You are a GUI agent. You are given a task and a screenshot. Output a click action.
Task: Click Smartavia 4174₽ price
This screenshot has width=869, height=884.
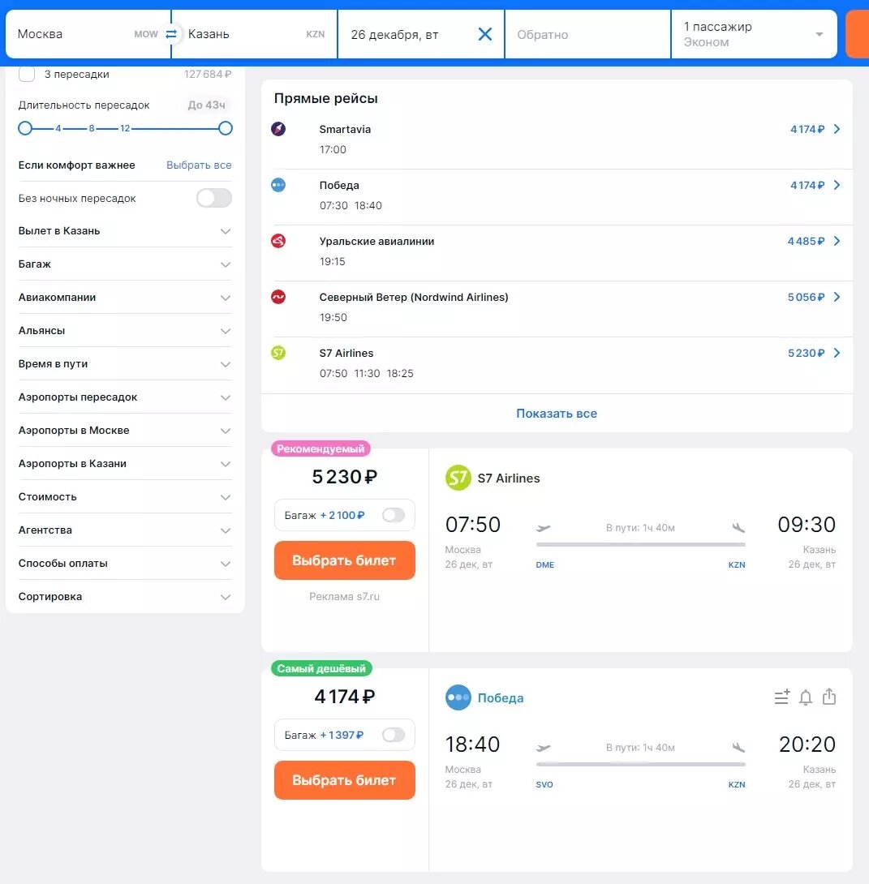click(x=807, y=129)
